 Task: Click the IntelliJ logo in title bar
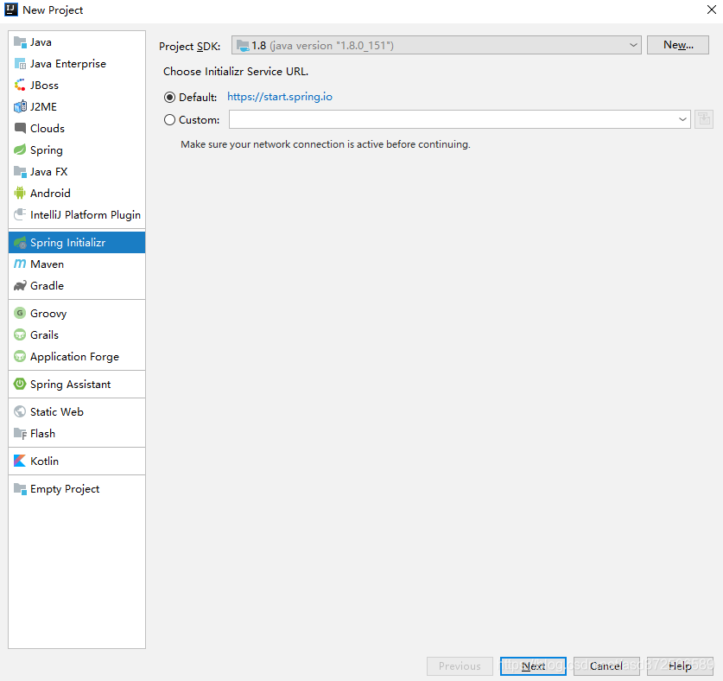pyautogui.click(x=11, y=10)
